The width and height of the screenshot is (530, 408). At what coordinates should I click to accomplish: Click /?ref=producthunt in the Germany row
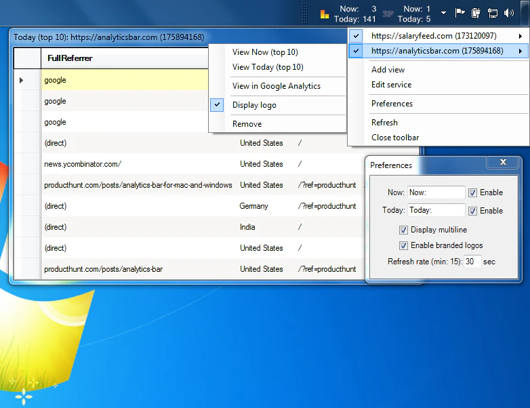pos(327,206)
